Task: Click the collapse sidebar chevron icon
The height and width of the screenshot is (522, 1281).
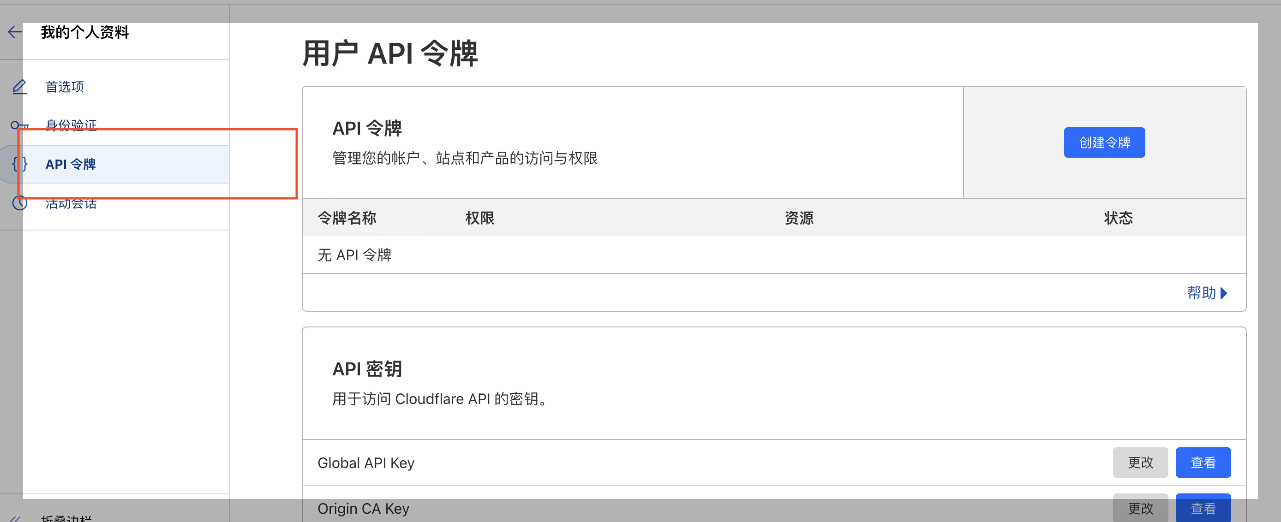Action: [15, 518]
